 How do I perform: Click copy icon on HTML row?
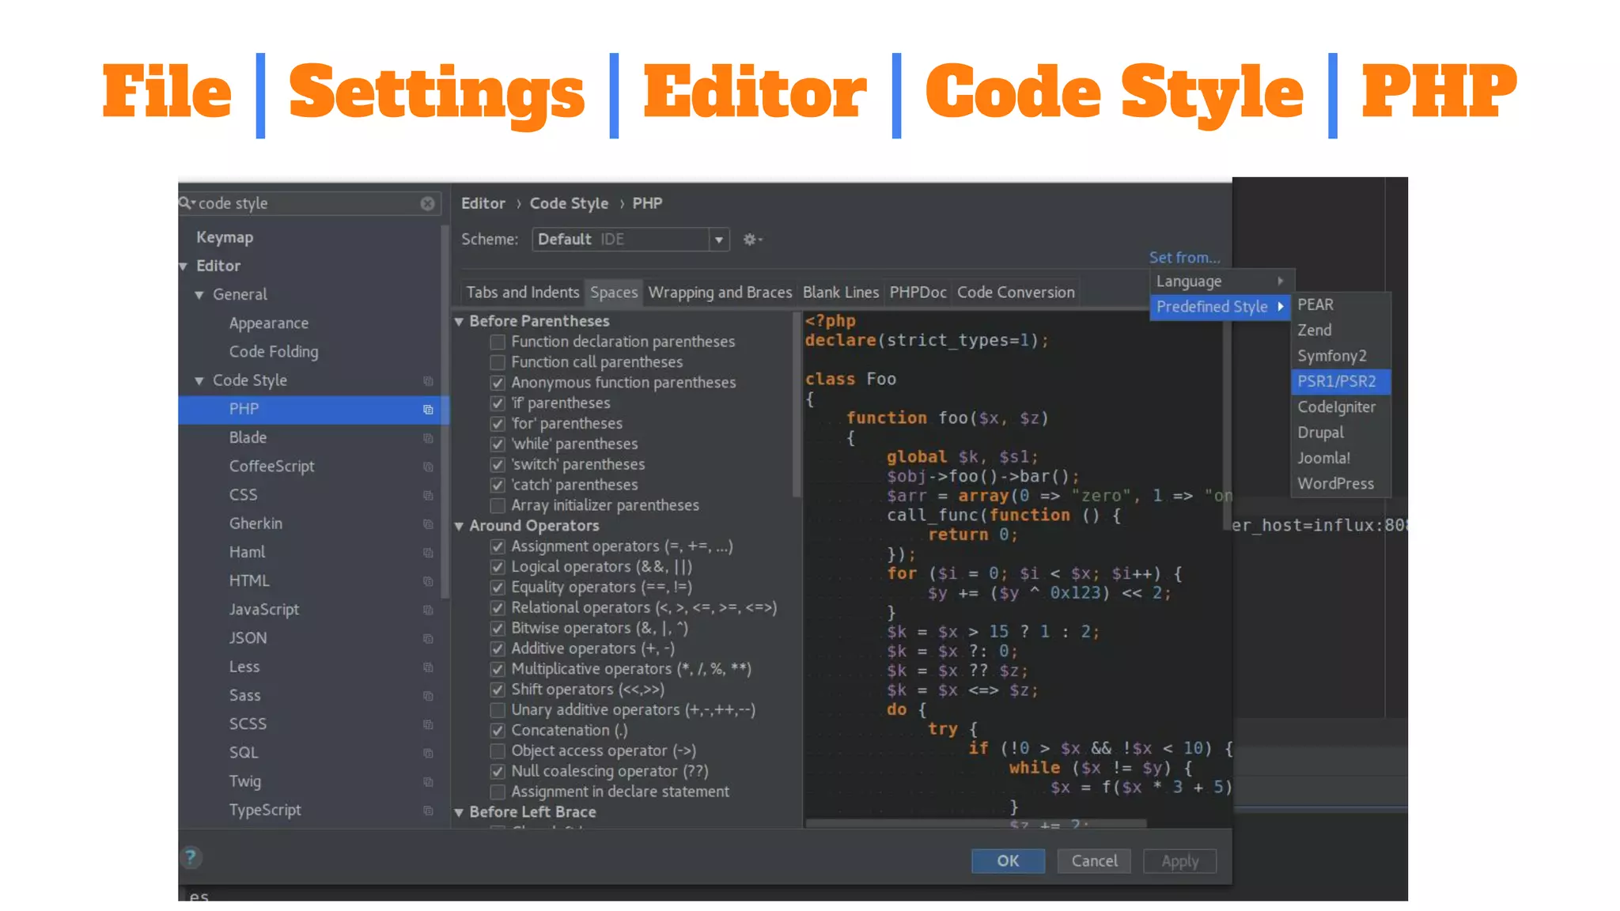(x=428, y=581)
